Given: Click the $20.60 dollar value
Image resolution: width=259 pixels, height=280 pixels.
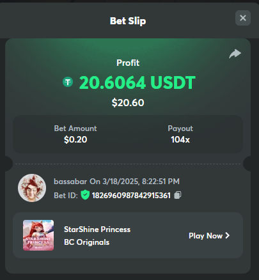Looking at the screenshot, I should 128,103.
